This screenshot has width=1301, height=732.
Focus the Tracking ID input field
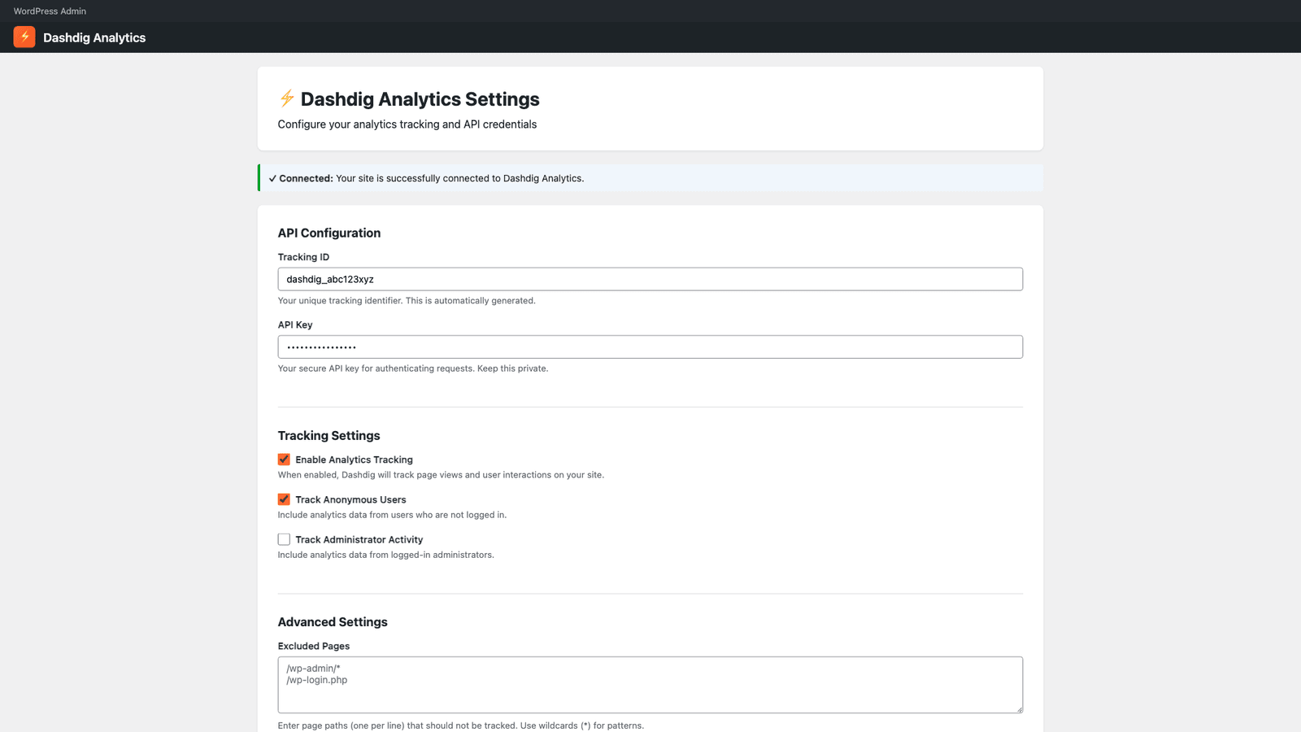(x=650, y=279)
